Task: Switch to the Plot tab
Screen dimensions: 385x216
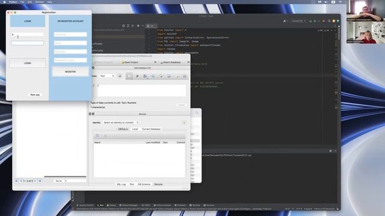Action: [132, 184]
